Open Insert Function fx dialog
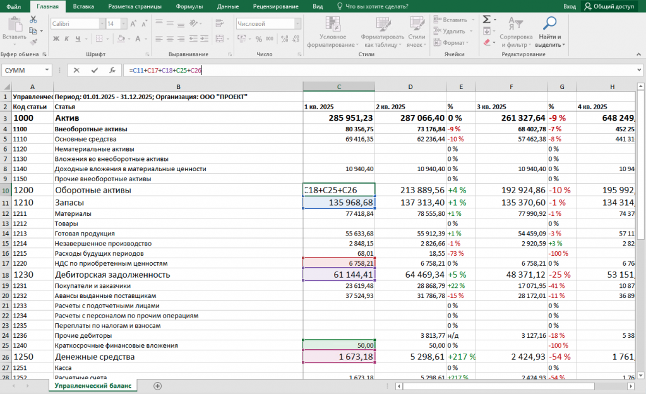Screen dimensions: 646x394 click(112, 70)
